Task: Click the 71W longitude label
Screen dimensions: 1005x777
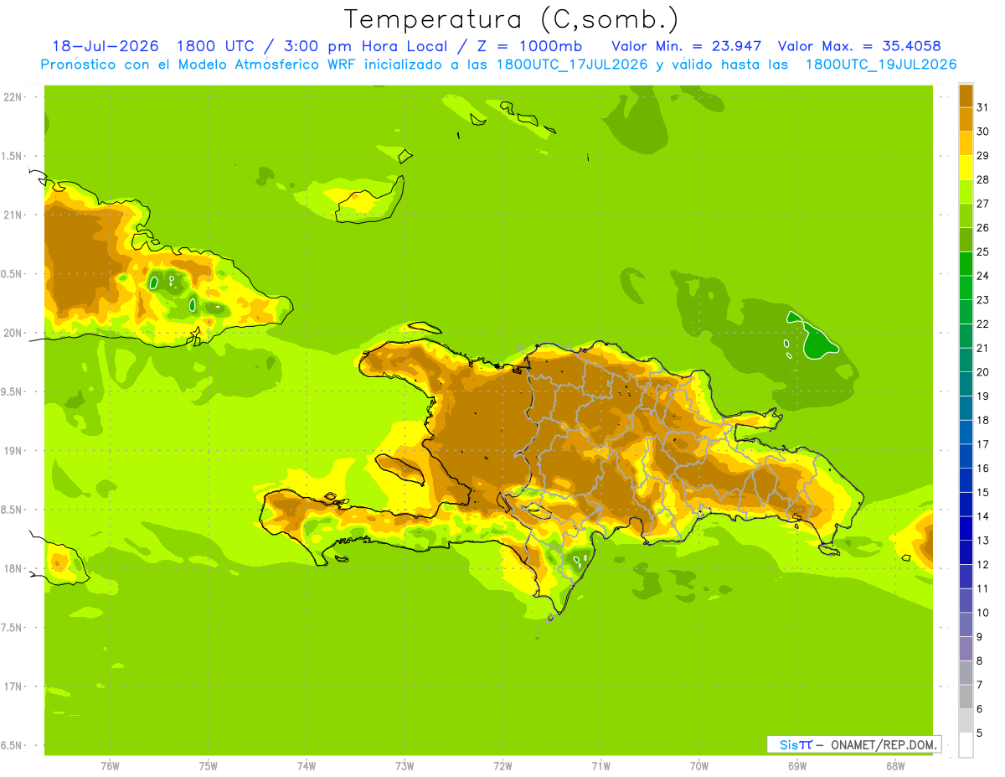Action: (x=600, y=766)
